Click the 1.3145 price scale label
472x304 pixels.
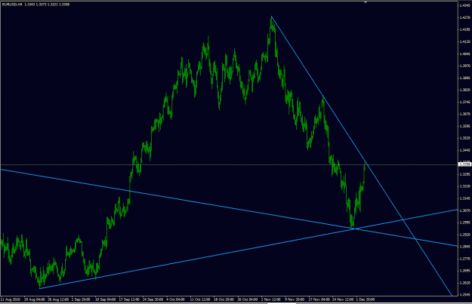(465, 198)
